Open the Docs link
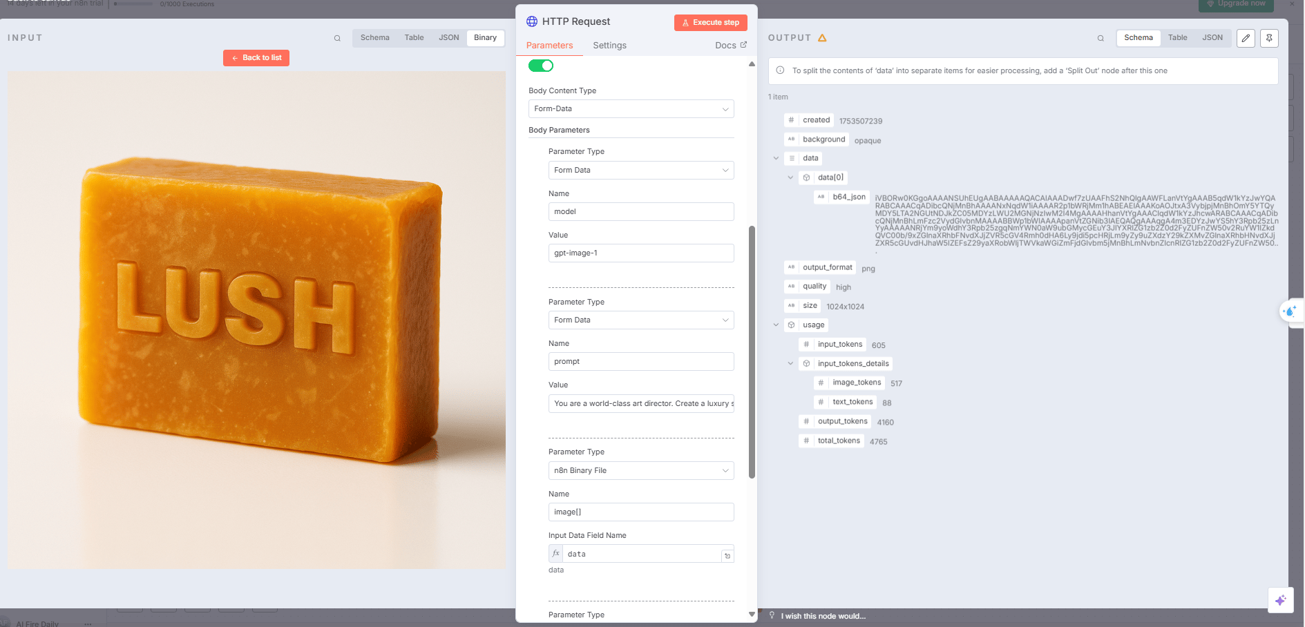Image resolution: width=1305 pixels, height=627 pixels. 730,46
